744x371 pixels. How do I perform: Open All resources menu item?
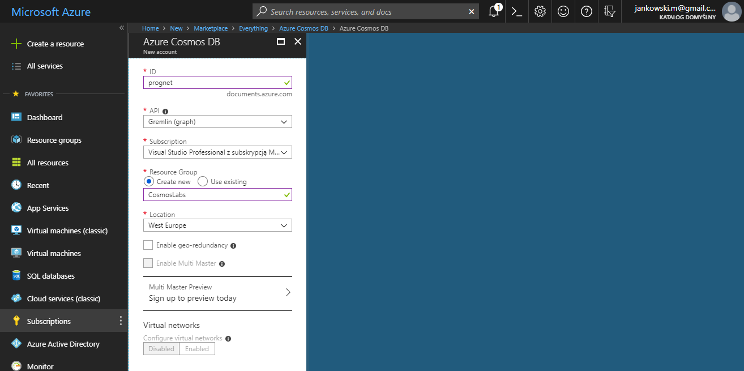pyautogui.click(x=64, y=163)
